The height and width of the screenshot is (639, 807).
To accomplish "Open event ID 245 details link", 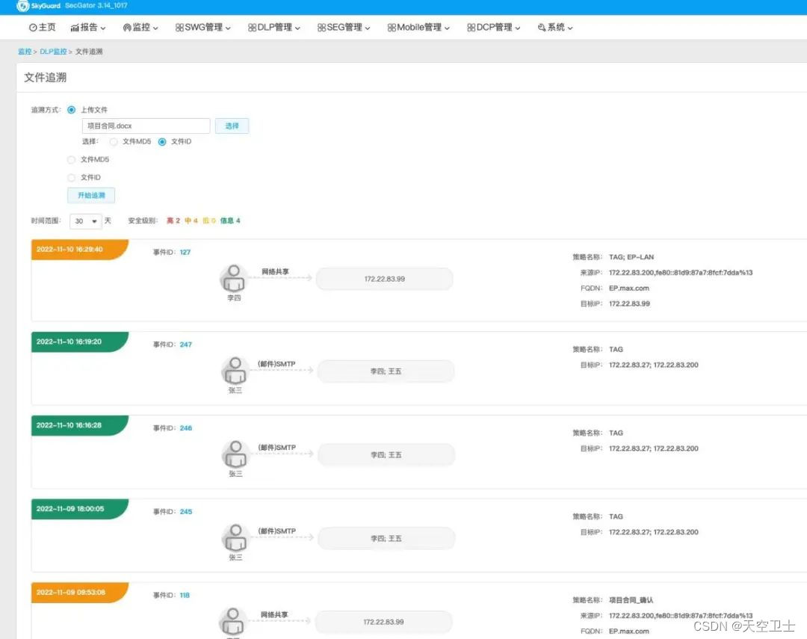I will [x=185, y=511].
